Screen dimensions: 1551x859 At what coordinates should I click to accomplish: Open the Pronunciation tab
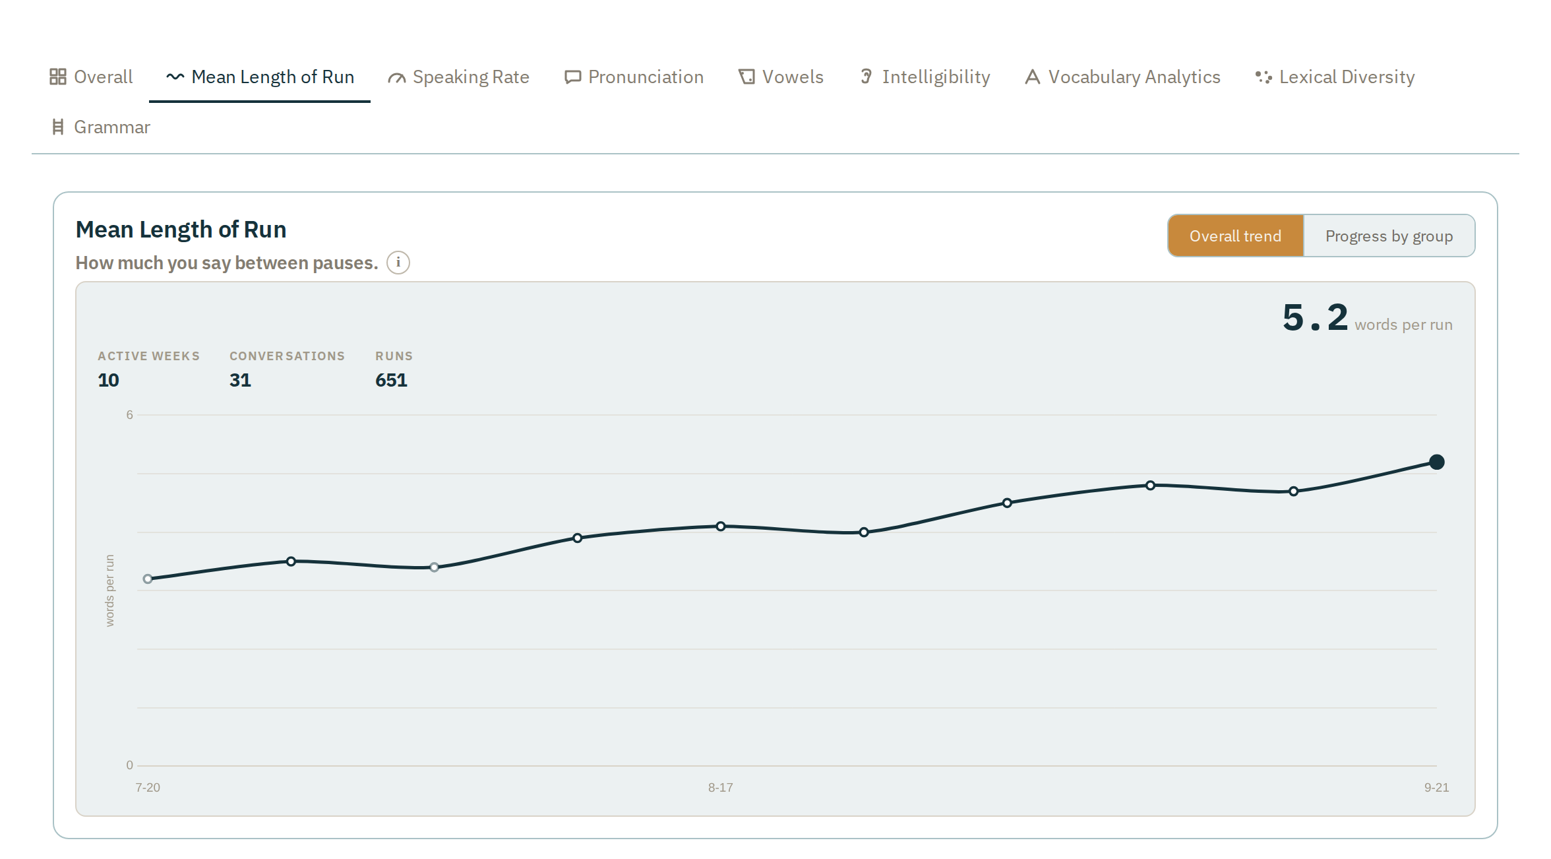pos(634,77)
